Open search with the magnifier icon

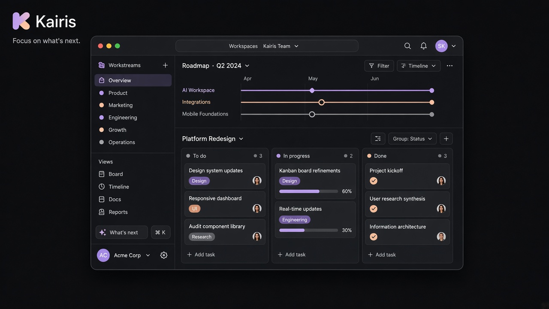[407, 46]
